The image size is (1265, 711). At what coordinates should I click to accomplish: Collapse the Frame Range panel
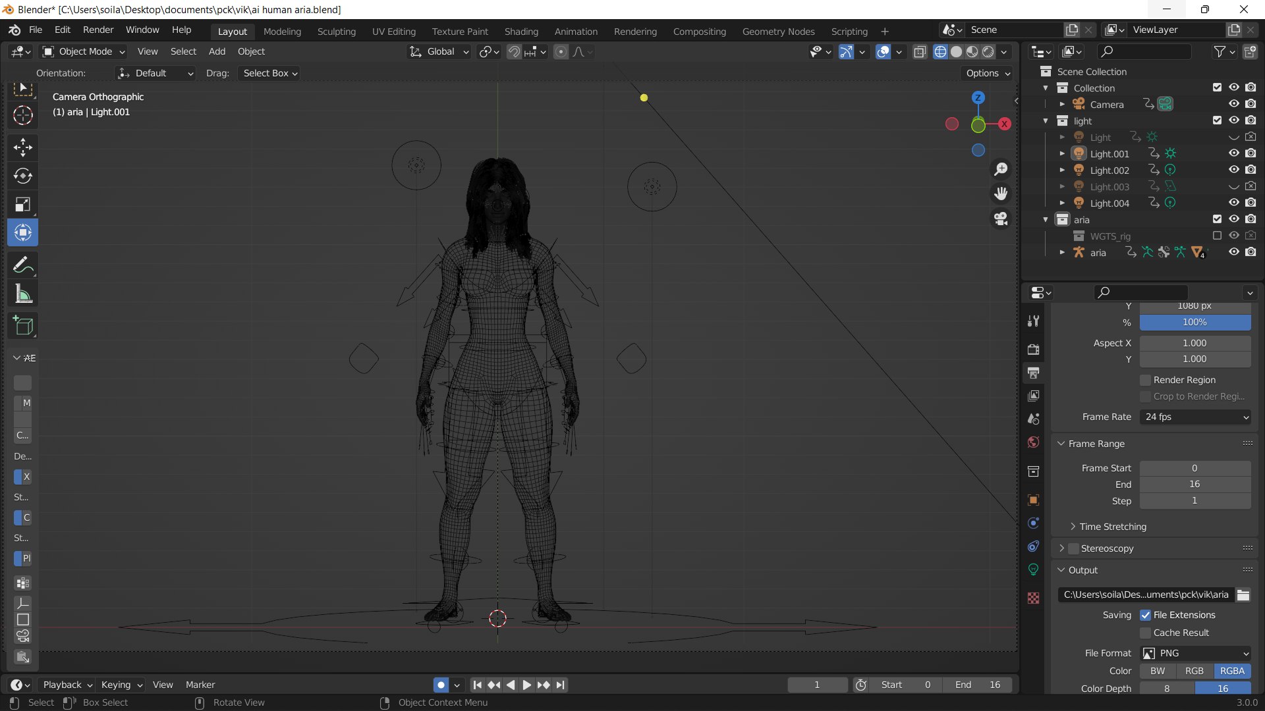tap(1096, 444)
